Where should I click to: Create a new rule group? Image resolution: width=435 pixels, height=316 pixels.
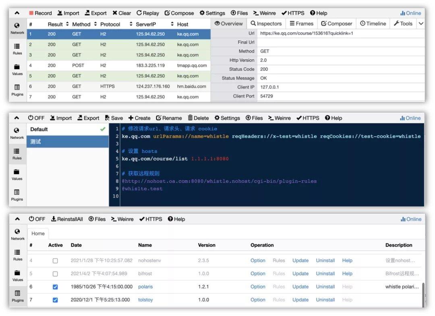pos(139,118)
